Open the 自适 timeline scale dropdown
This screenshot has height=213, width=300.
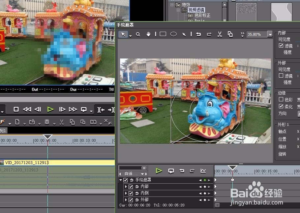coord(142,174)
